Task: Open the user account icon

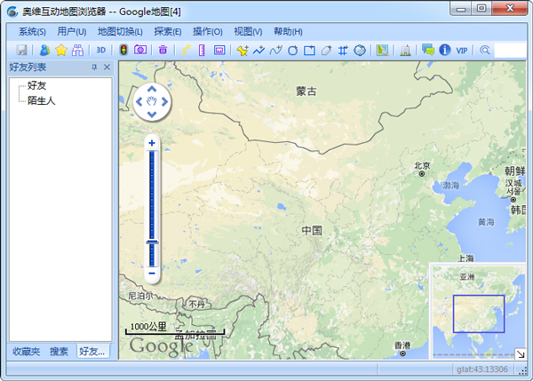Action: 44,51
